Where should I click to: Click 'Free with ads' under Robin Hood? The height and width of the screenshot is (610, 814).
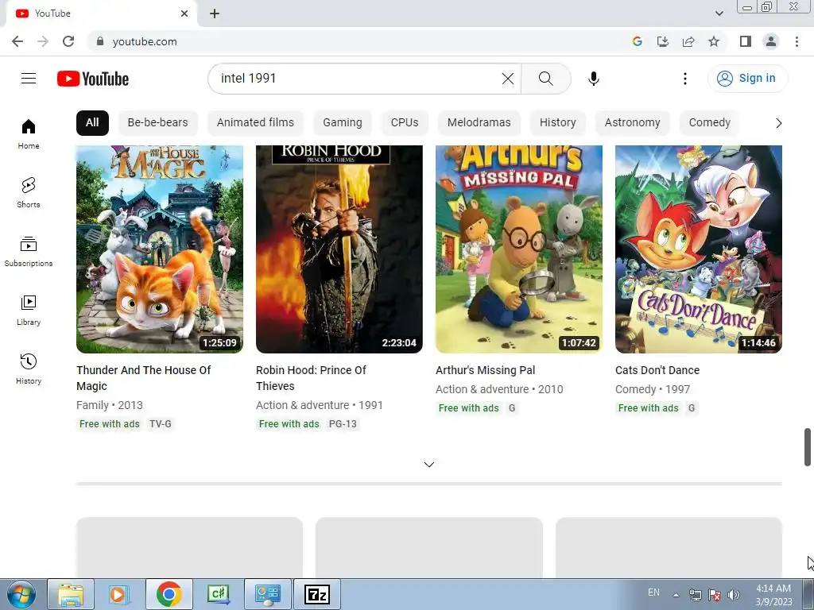pyautogui.click(x=289, y=424)
